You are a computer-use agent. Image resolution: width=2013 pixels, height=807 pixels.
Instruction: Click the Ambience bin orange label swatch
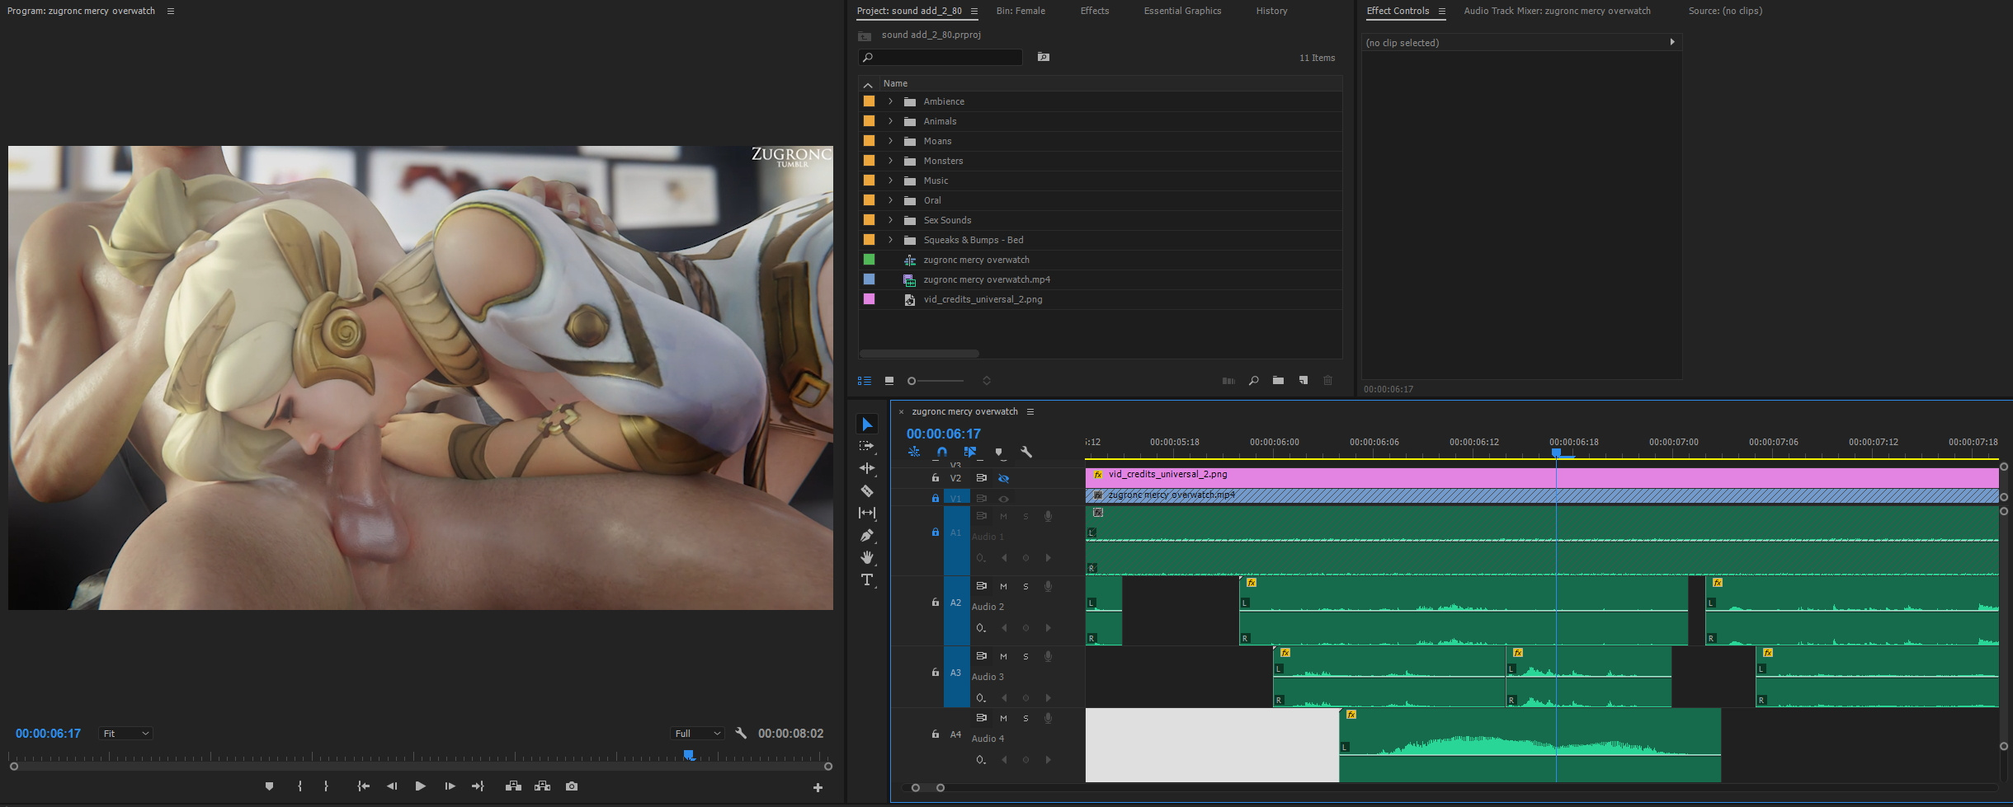(x=869, y=101)
